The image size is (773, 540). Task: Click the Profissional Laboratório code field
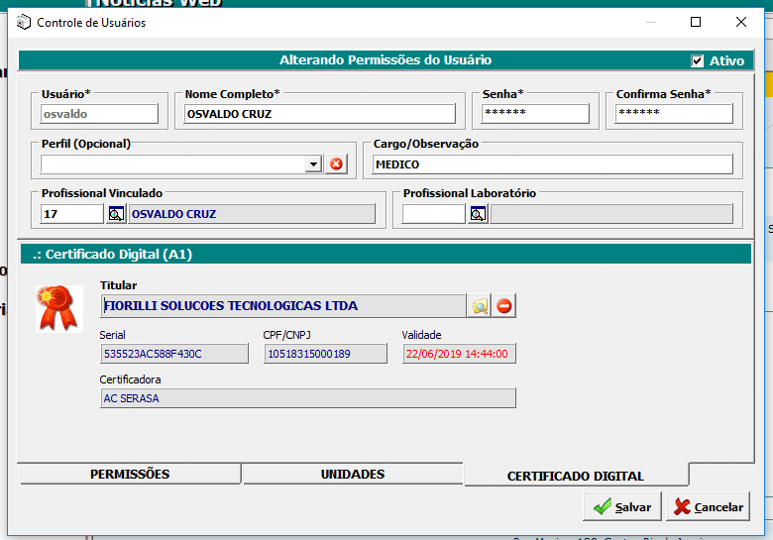433,214
